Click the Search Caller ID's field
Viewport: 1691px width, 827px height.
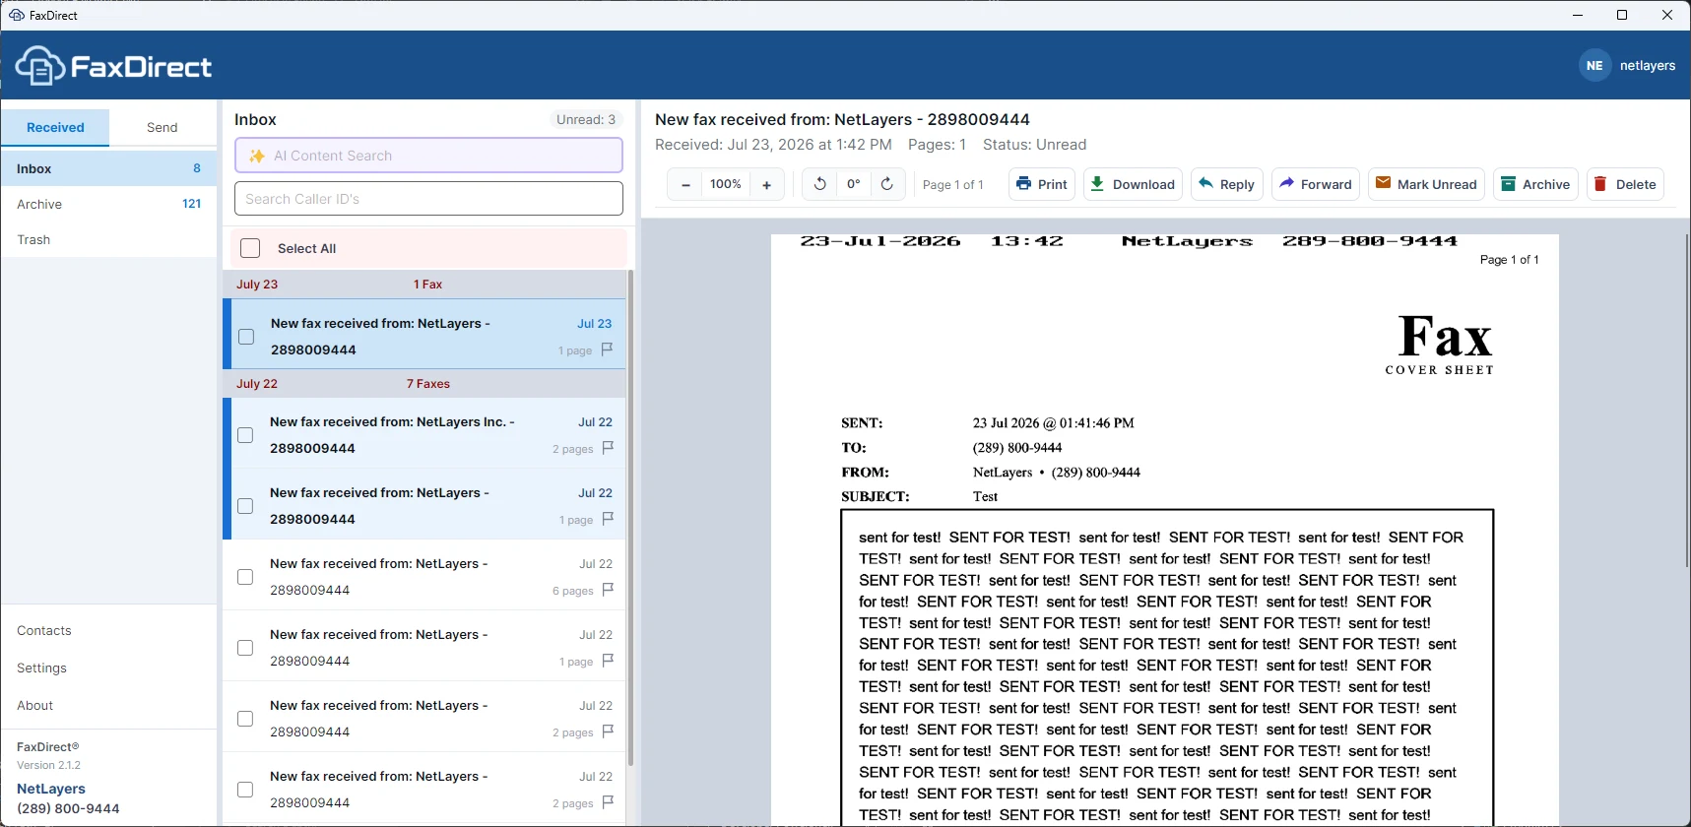point(428,198)
